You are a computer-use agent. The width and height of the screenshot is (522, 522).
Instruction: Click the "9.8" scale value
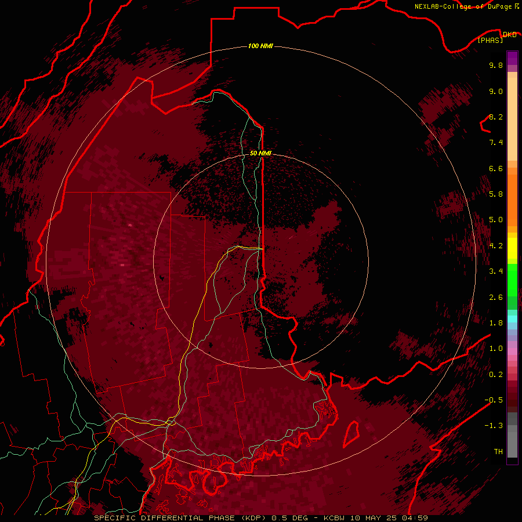(496, 66)
